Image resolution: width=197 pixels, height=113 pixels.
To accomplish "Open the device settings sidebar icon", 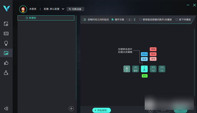I will (6, 24).
